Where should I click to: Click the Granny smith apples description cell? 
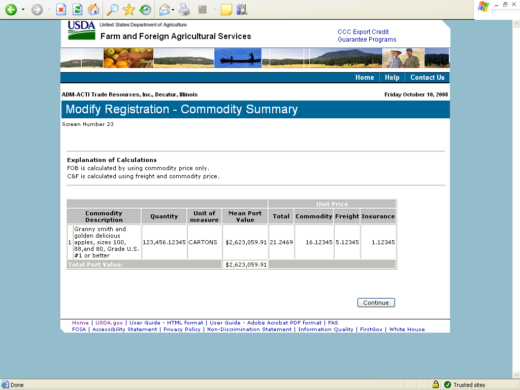(107, 242)
